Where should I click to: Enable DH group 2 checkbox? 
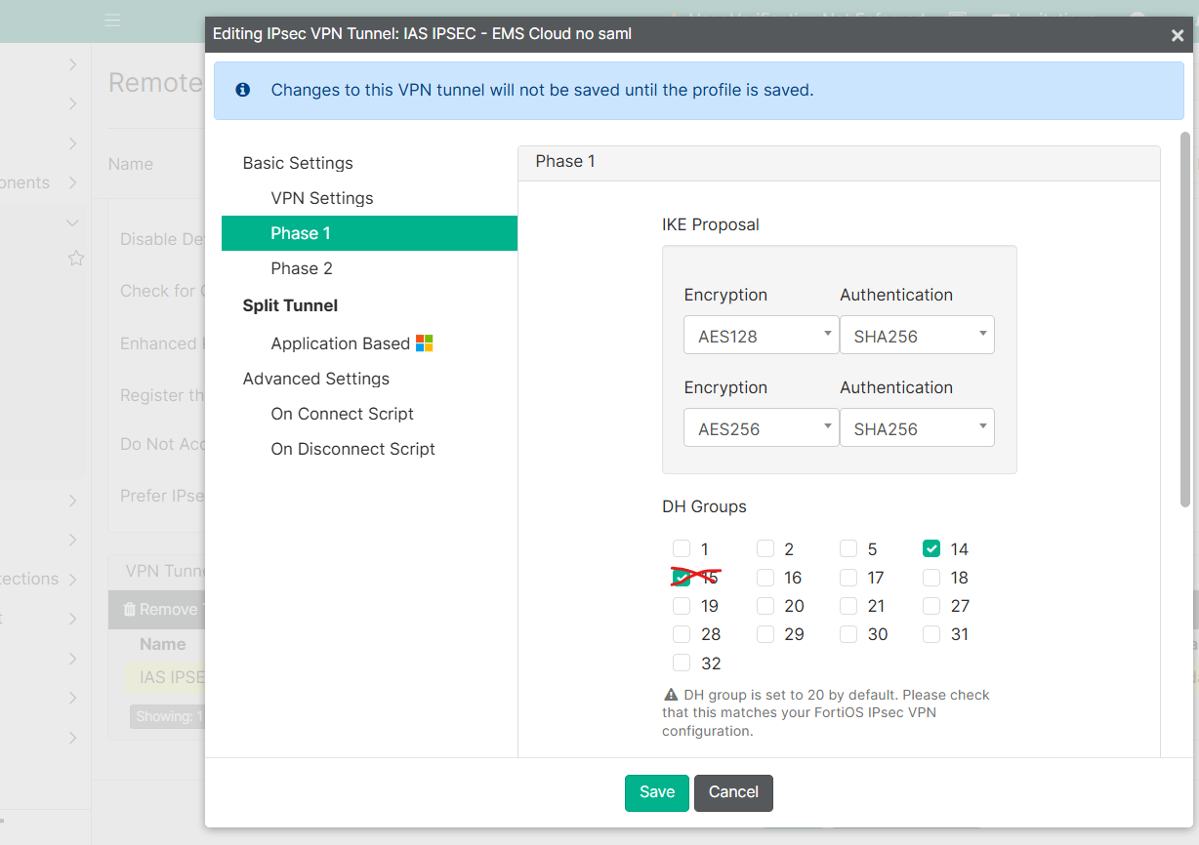click(765, 548)
